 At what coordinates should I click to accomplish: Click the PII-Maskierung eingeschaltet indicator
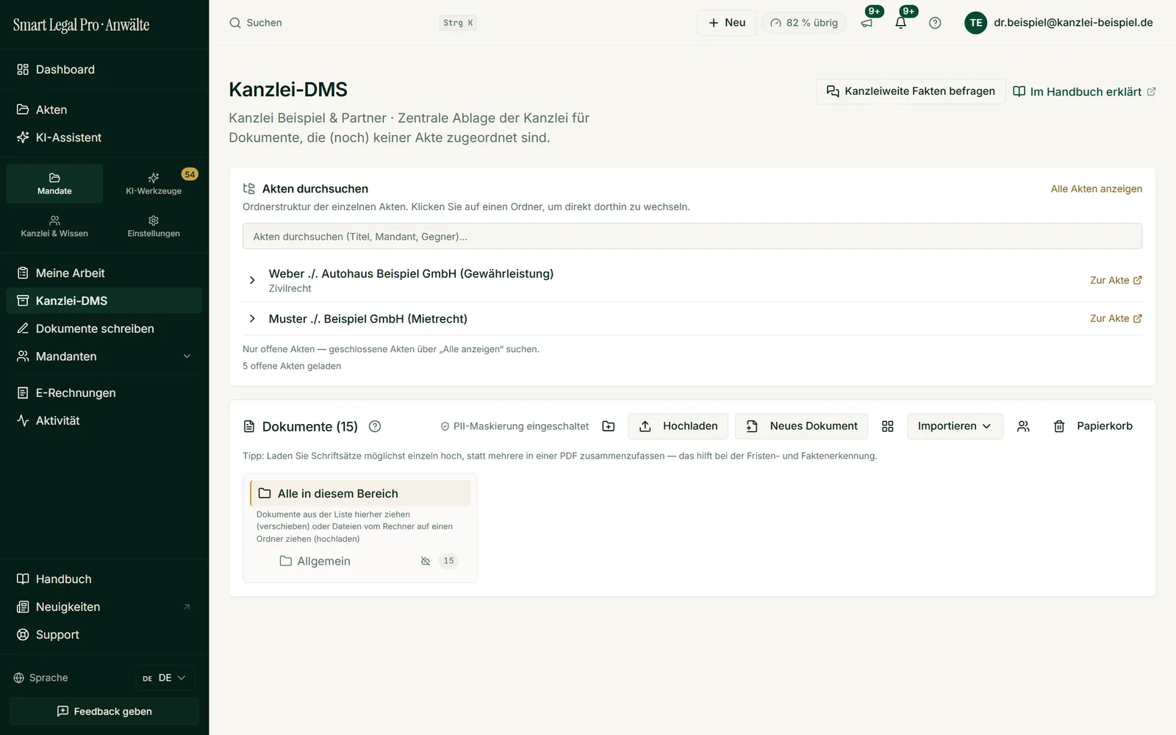514,426
